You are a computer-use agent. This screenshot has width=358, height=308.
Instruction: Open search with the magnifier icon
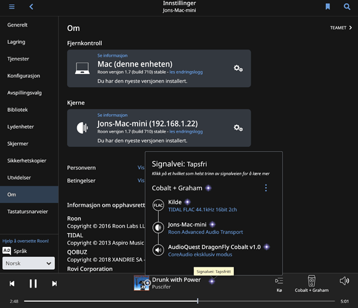[x=347, y=7]
